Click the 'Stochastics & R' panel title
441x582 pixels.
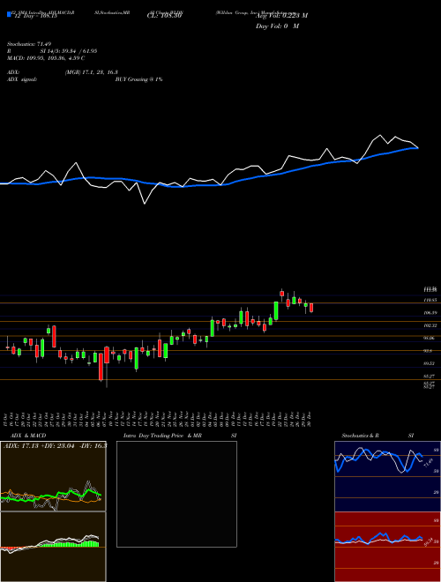click(x=361, y=436)
